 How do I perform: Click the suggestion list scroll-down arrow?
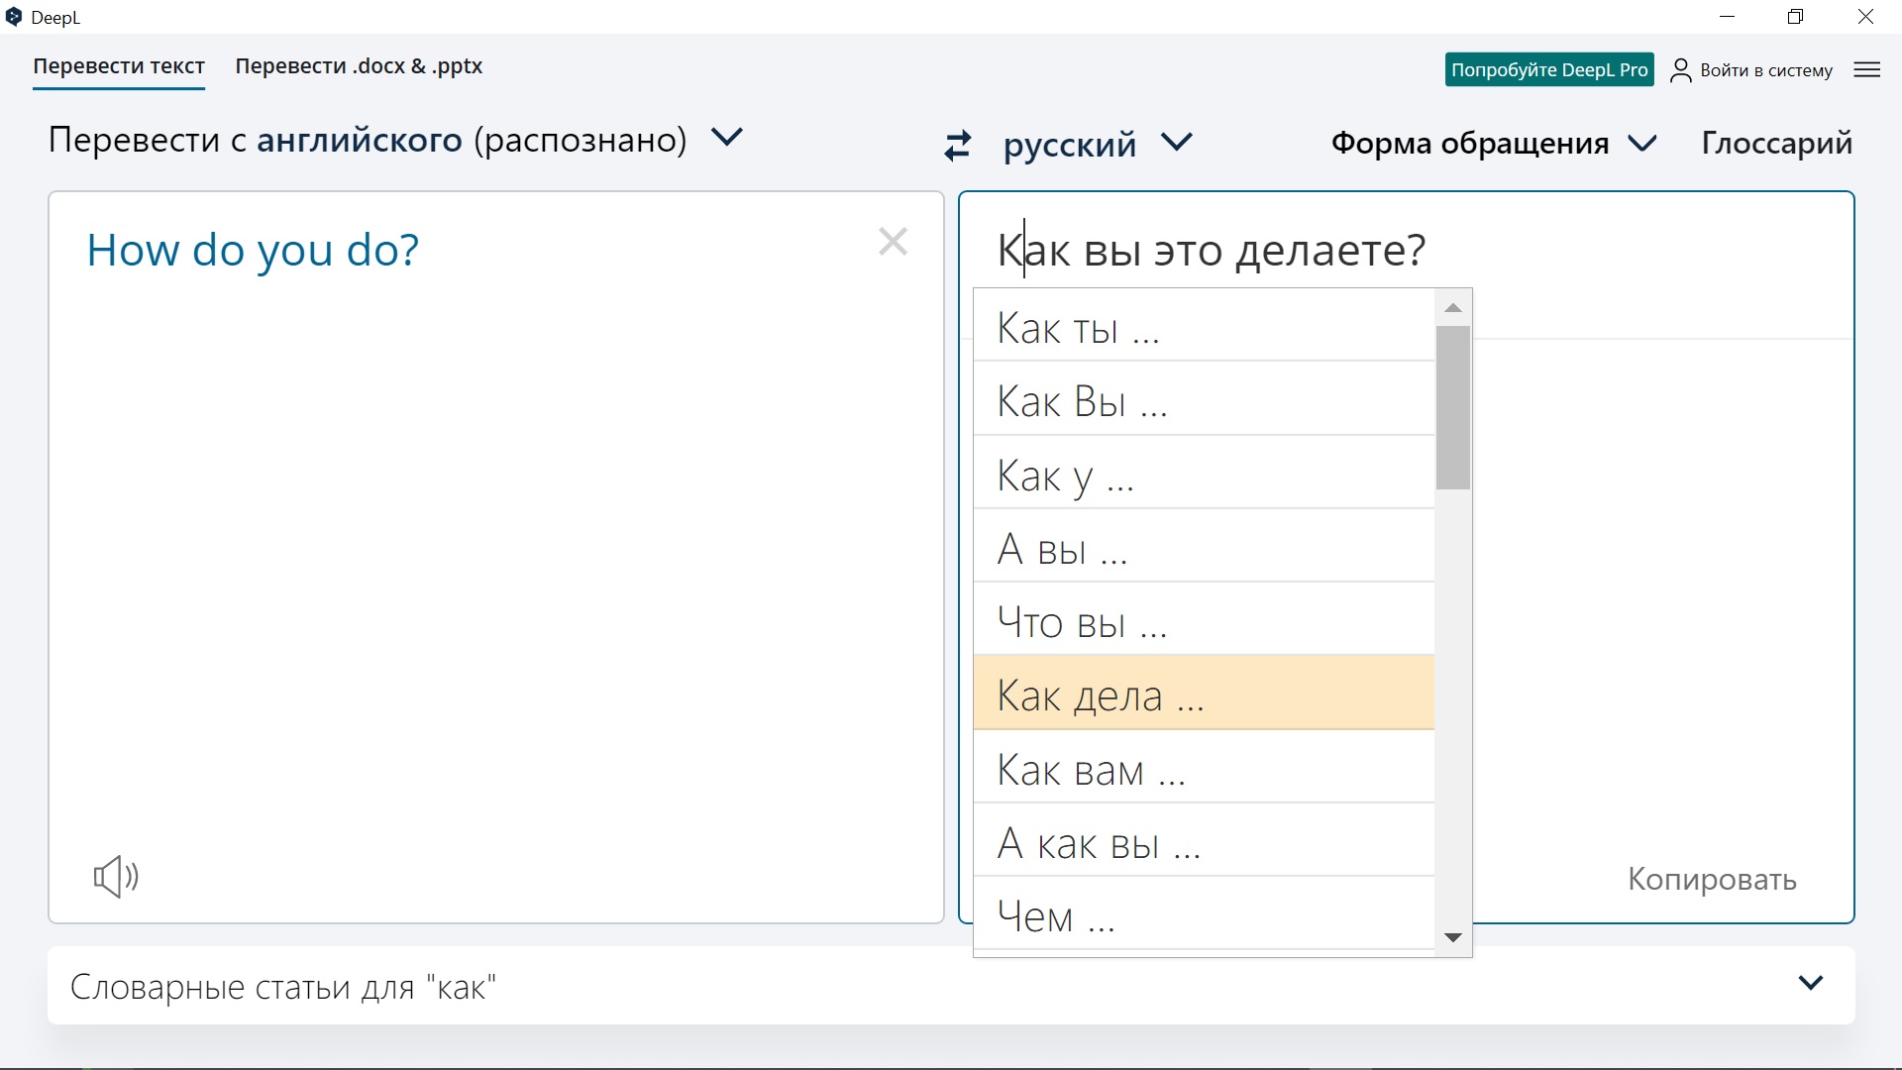coord(1453,937)
